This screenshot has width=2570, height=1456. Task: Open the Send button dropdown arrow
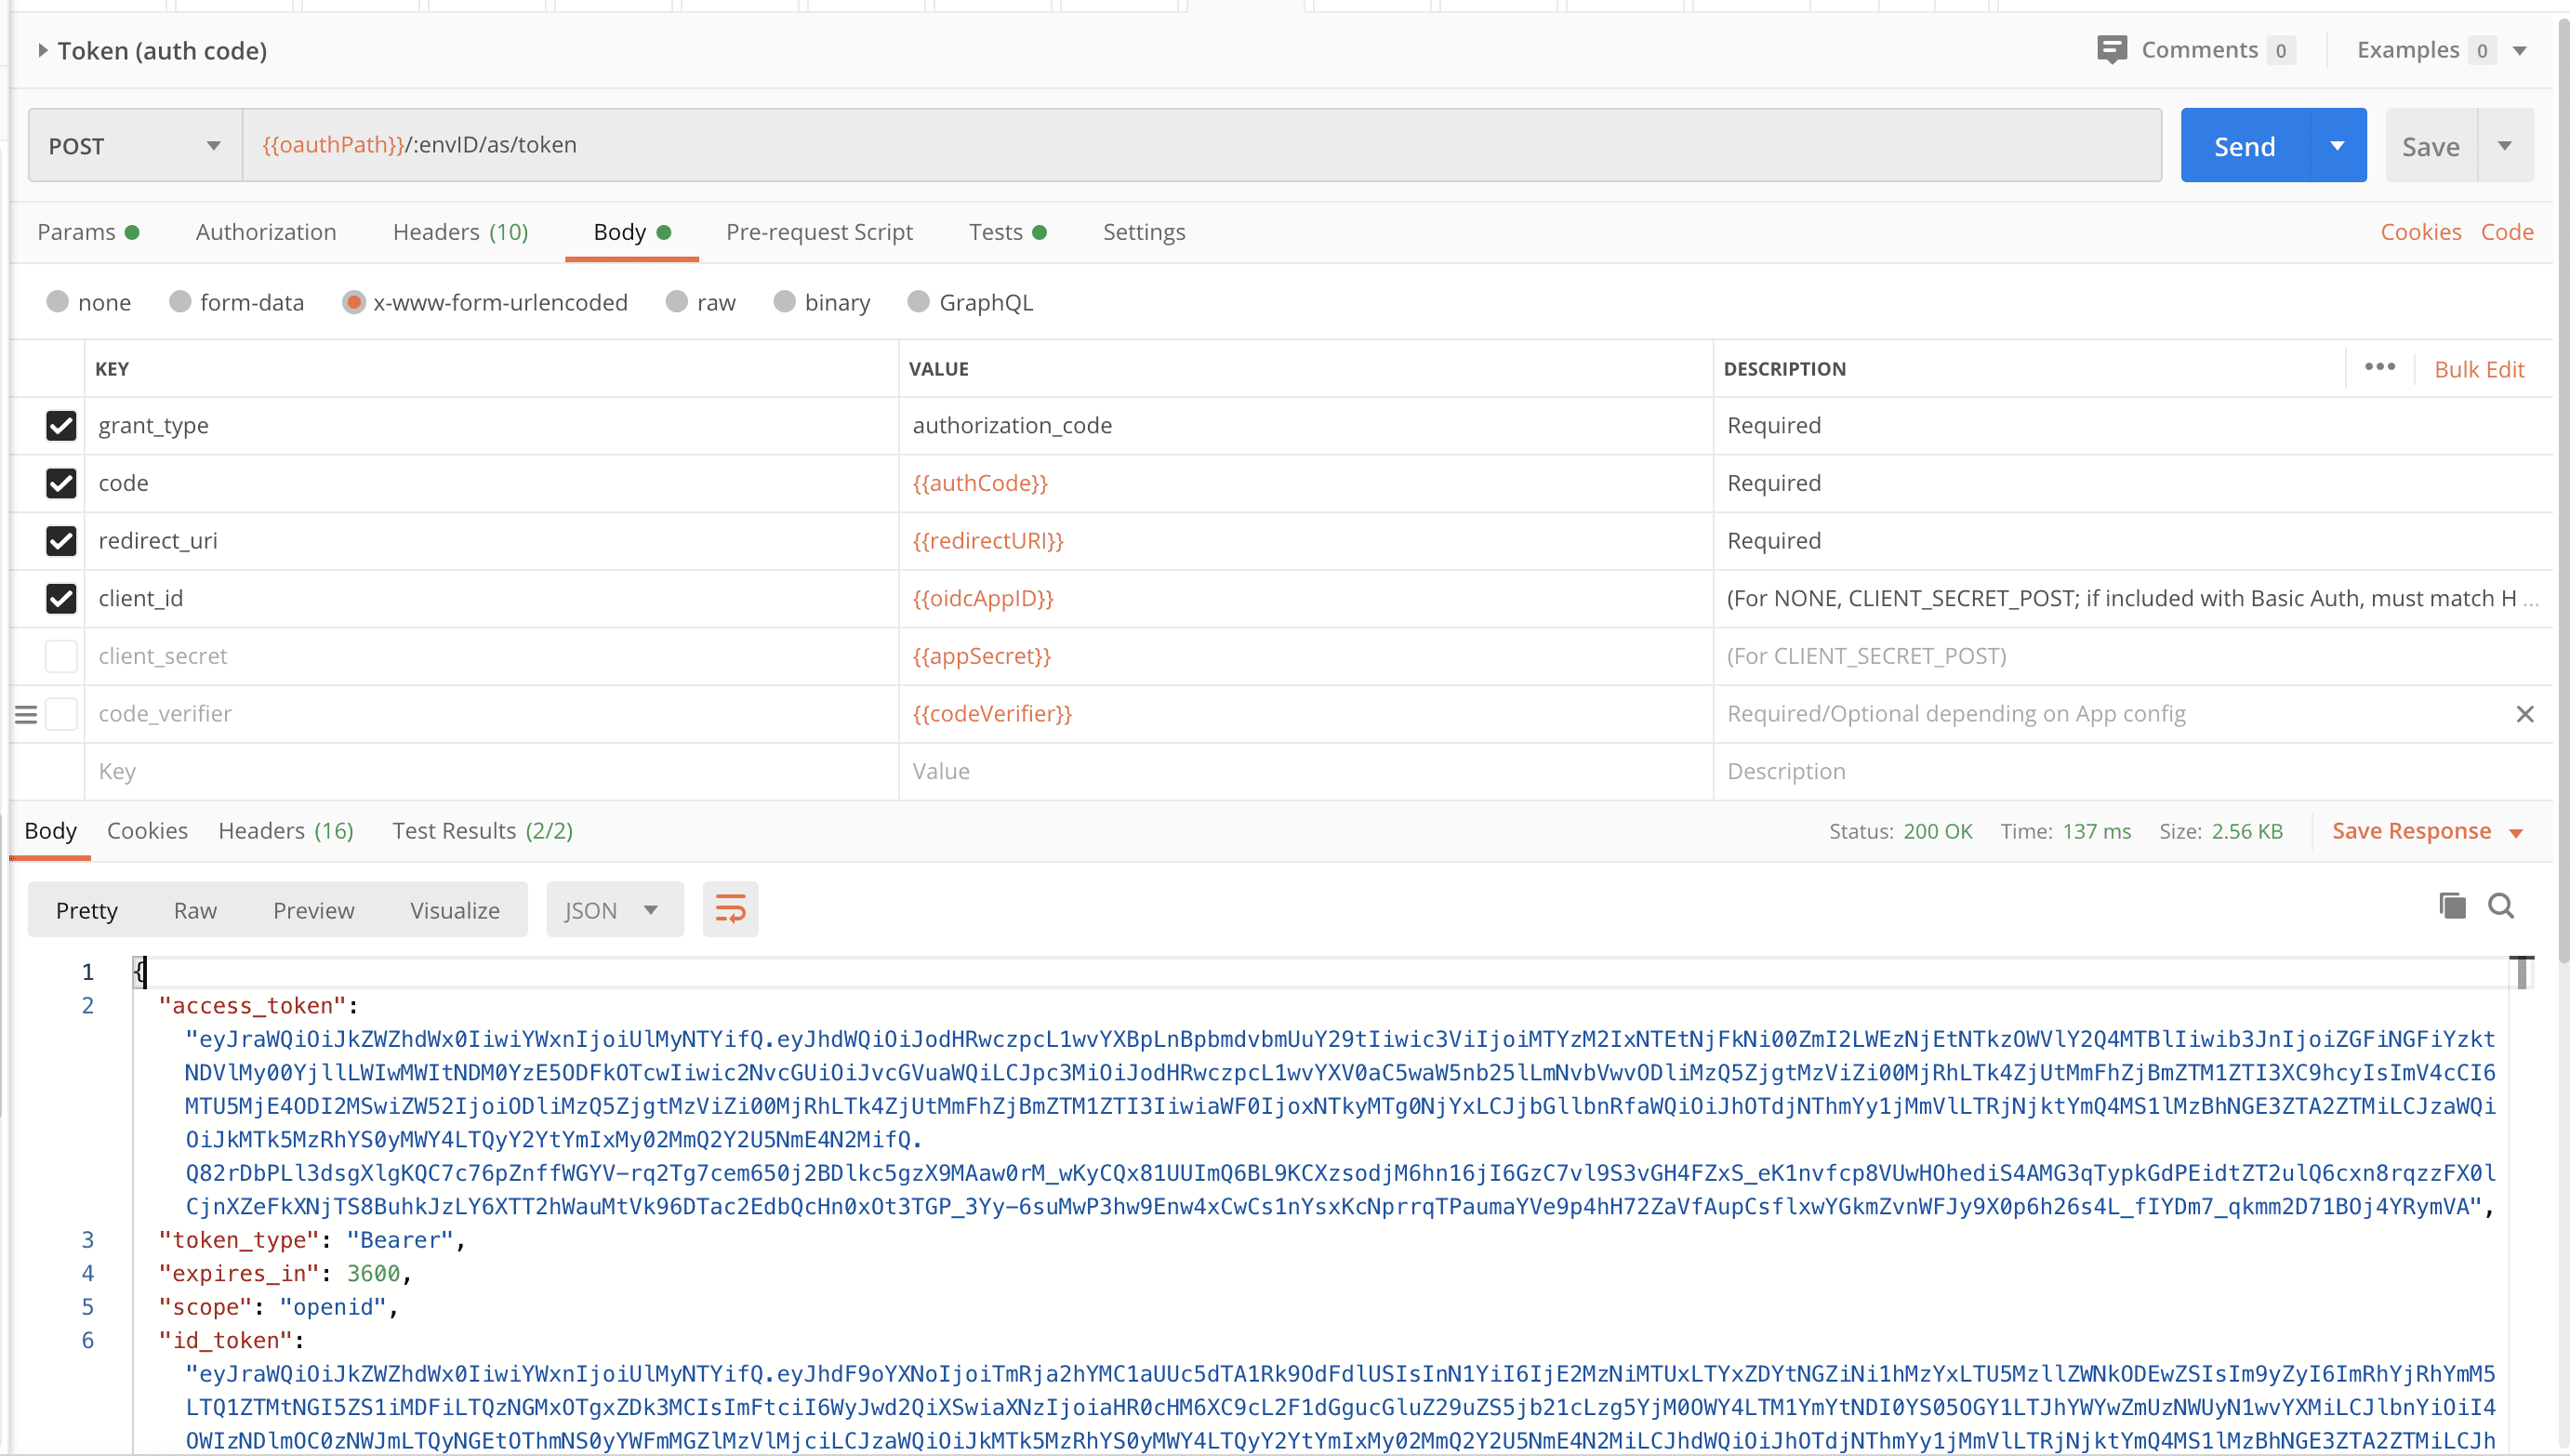2338,146
